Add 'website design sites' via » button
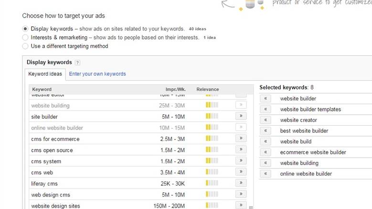 241,205
